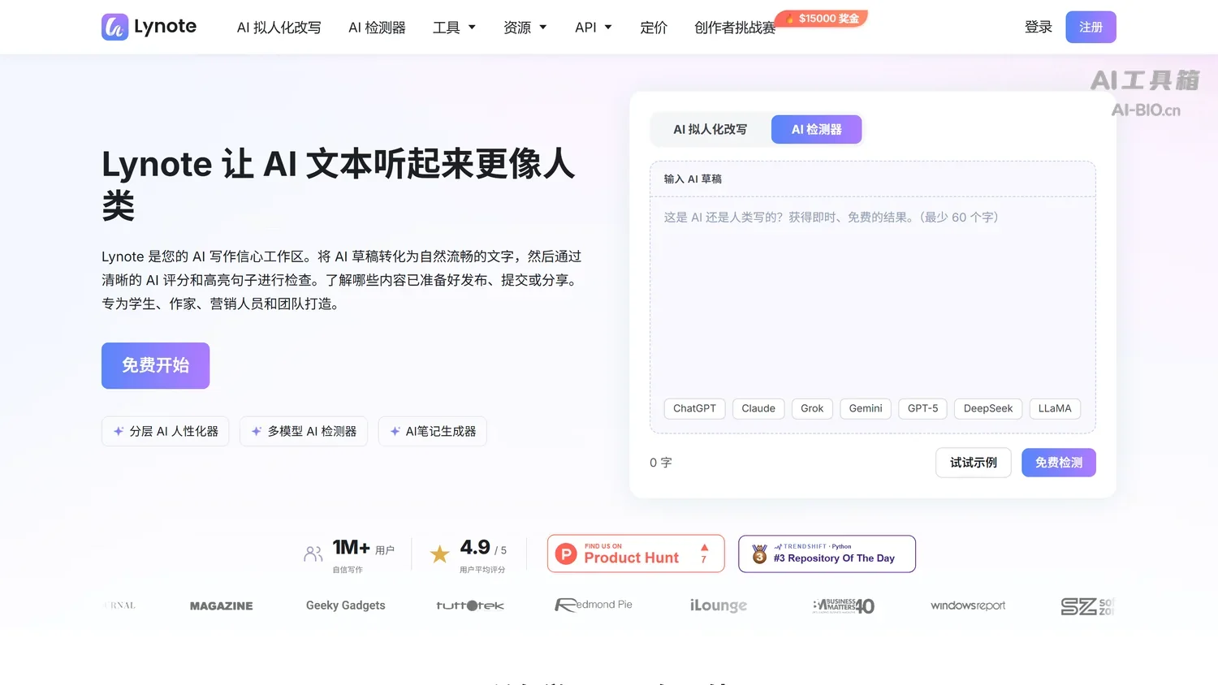Click the SZ press logo
This screenshot has width=1218, height=685.
(1087, 606)
